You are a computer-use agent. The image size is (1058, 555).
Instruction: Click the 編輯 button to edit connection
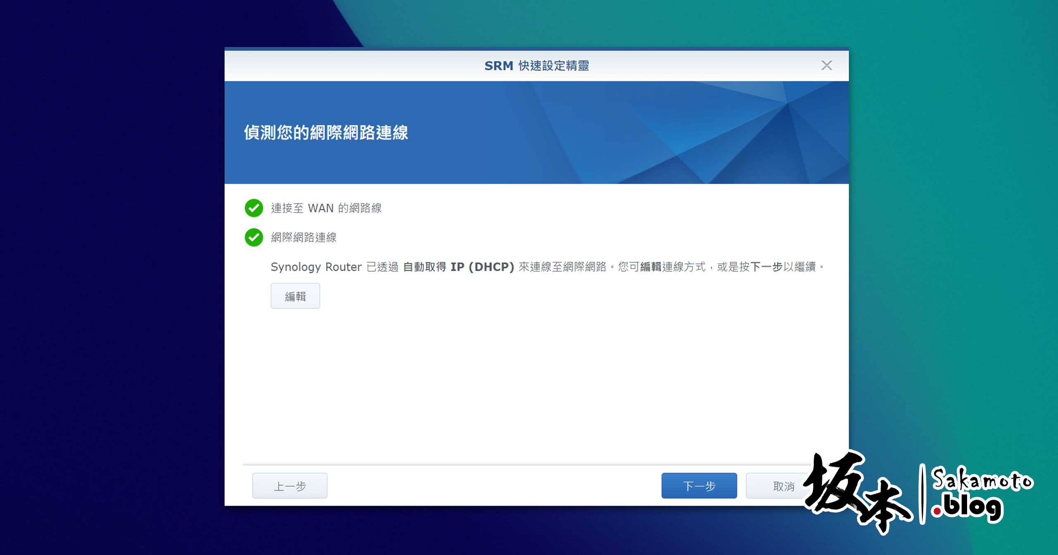click(x=295, y=296)
